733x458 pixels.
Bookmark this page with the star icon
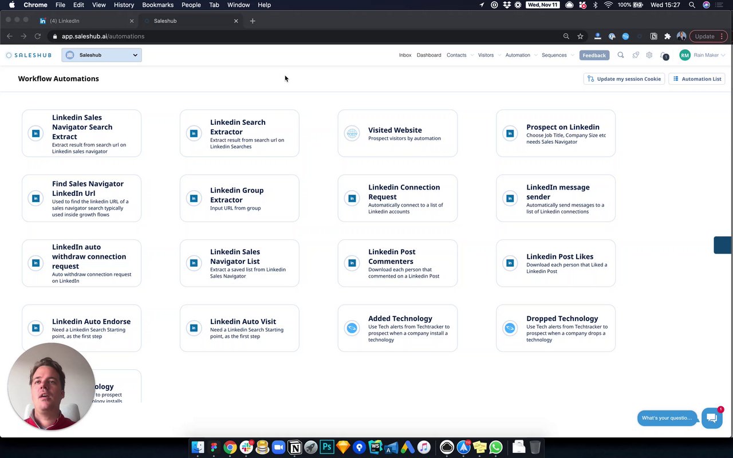click(x=580, y=36)
